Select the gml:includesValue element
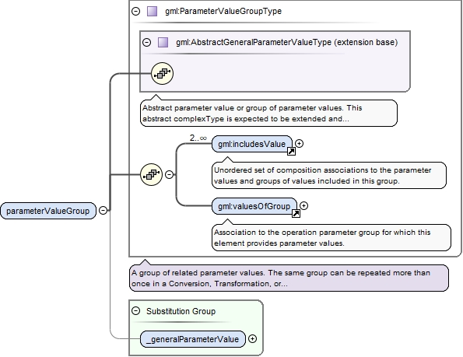 (252, 144)
